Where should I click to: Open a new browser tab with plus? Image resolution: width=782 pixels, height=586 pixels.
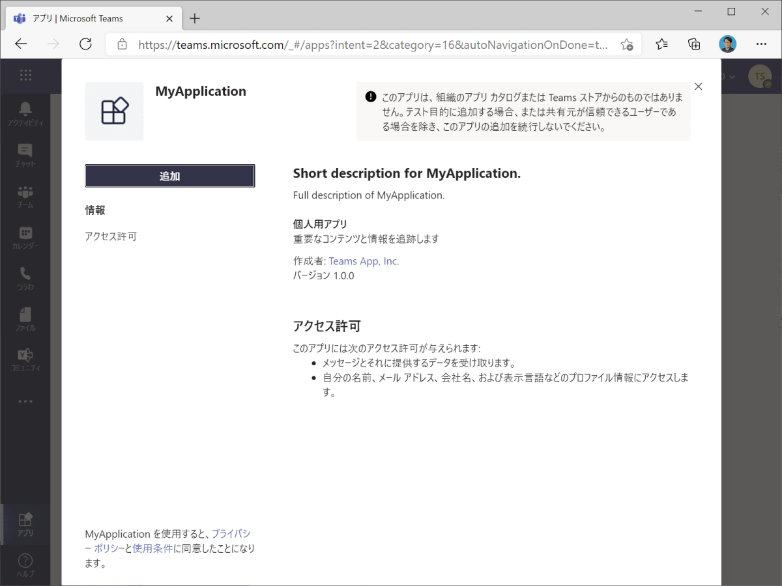coord(195,18)
